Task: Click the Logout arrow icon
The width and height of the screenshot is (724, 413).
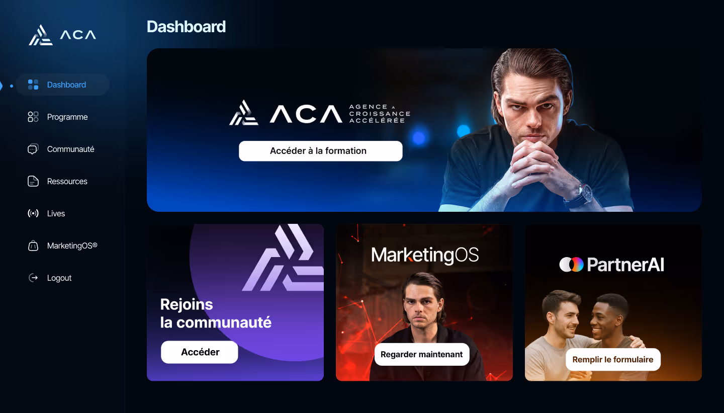Action: [x=33, y=278]
